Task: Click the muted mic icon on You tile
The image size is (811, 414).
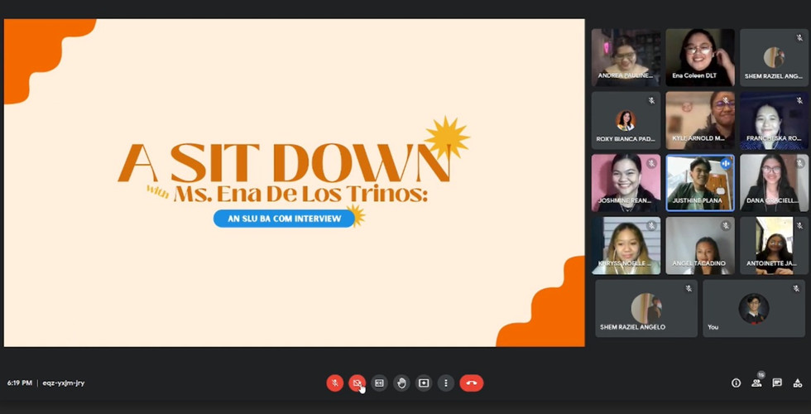Action: (796, 288)
